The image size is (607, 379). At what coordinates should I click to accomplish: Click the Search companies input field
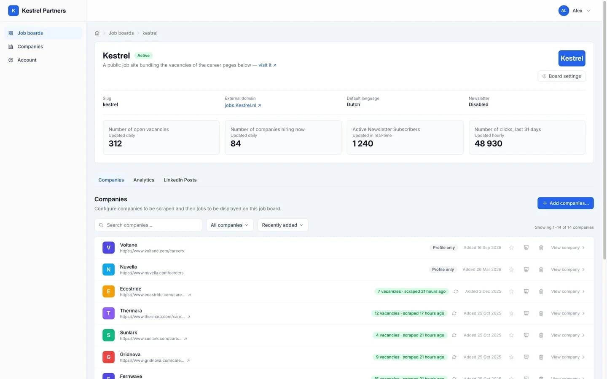[x=148, y=225]
